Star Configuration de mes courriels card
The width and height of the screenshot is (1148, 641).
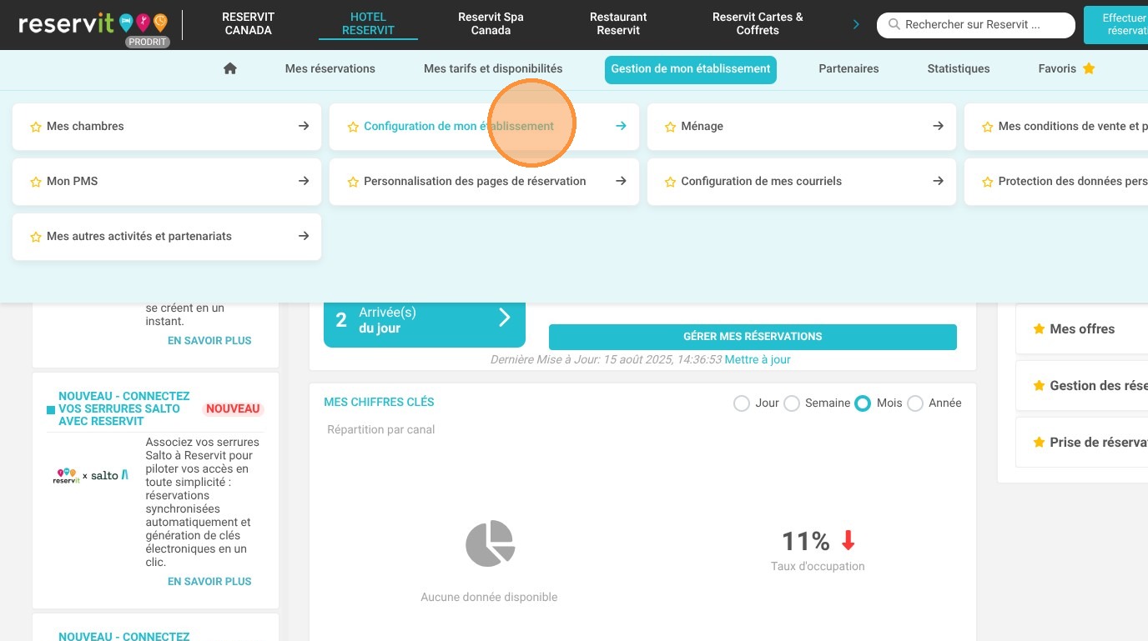coord(670,182)
